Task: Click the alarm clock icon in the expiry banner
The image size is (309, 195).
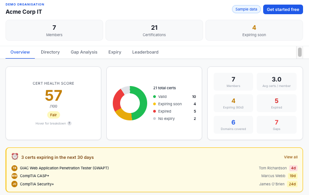Action: click(15, 157)
